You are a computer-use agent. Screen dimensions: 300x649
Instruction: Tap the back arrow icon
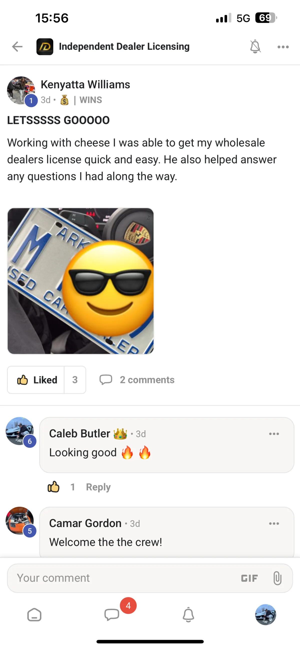coord(17,46)
